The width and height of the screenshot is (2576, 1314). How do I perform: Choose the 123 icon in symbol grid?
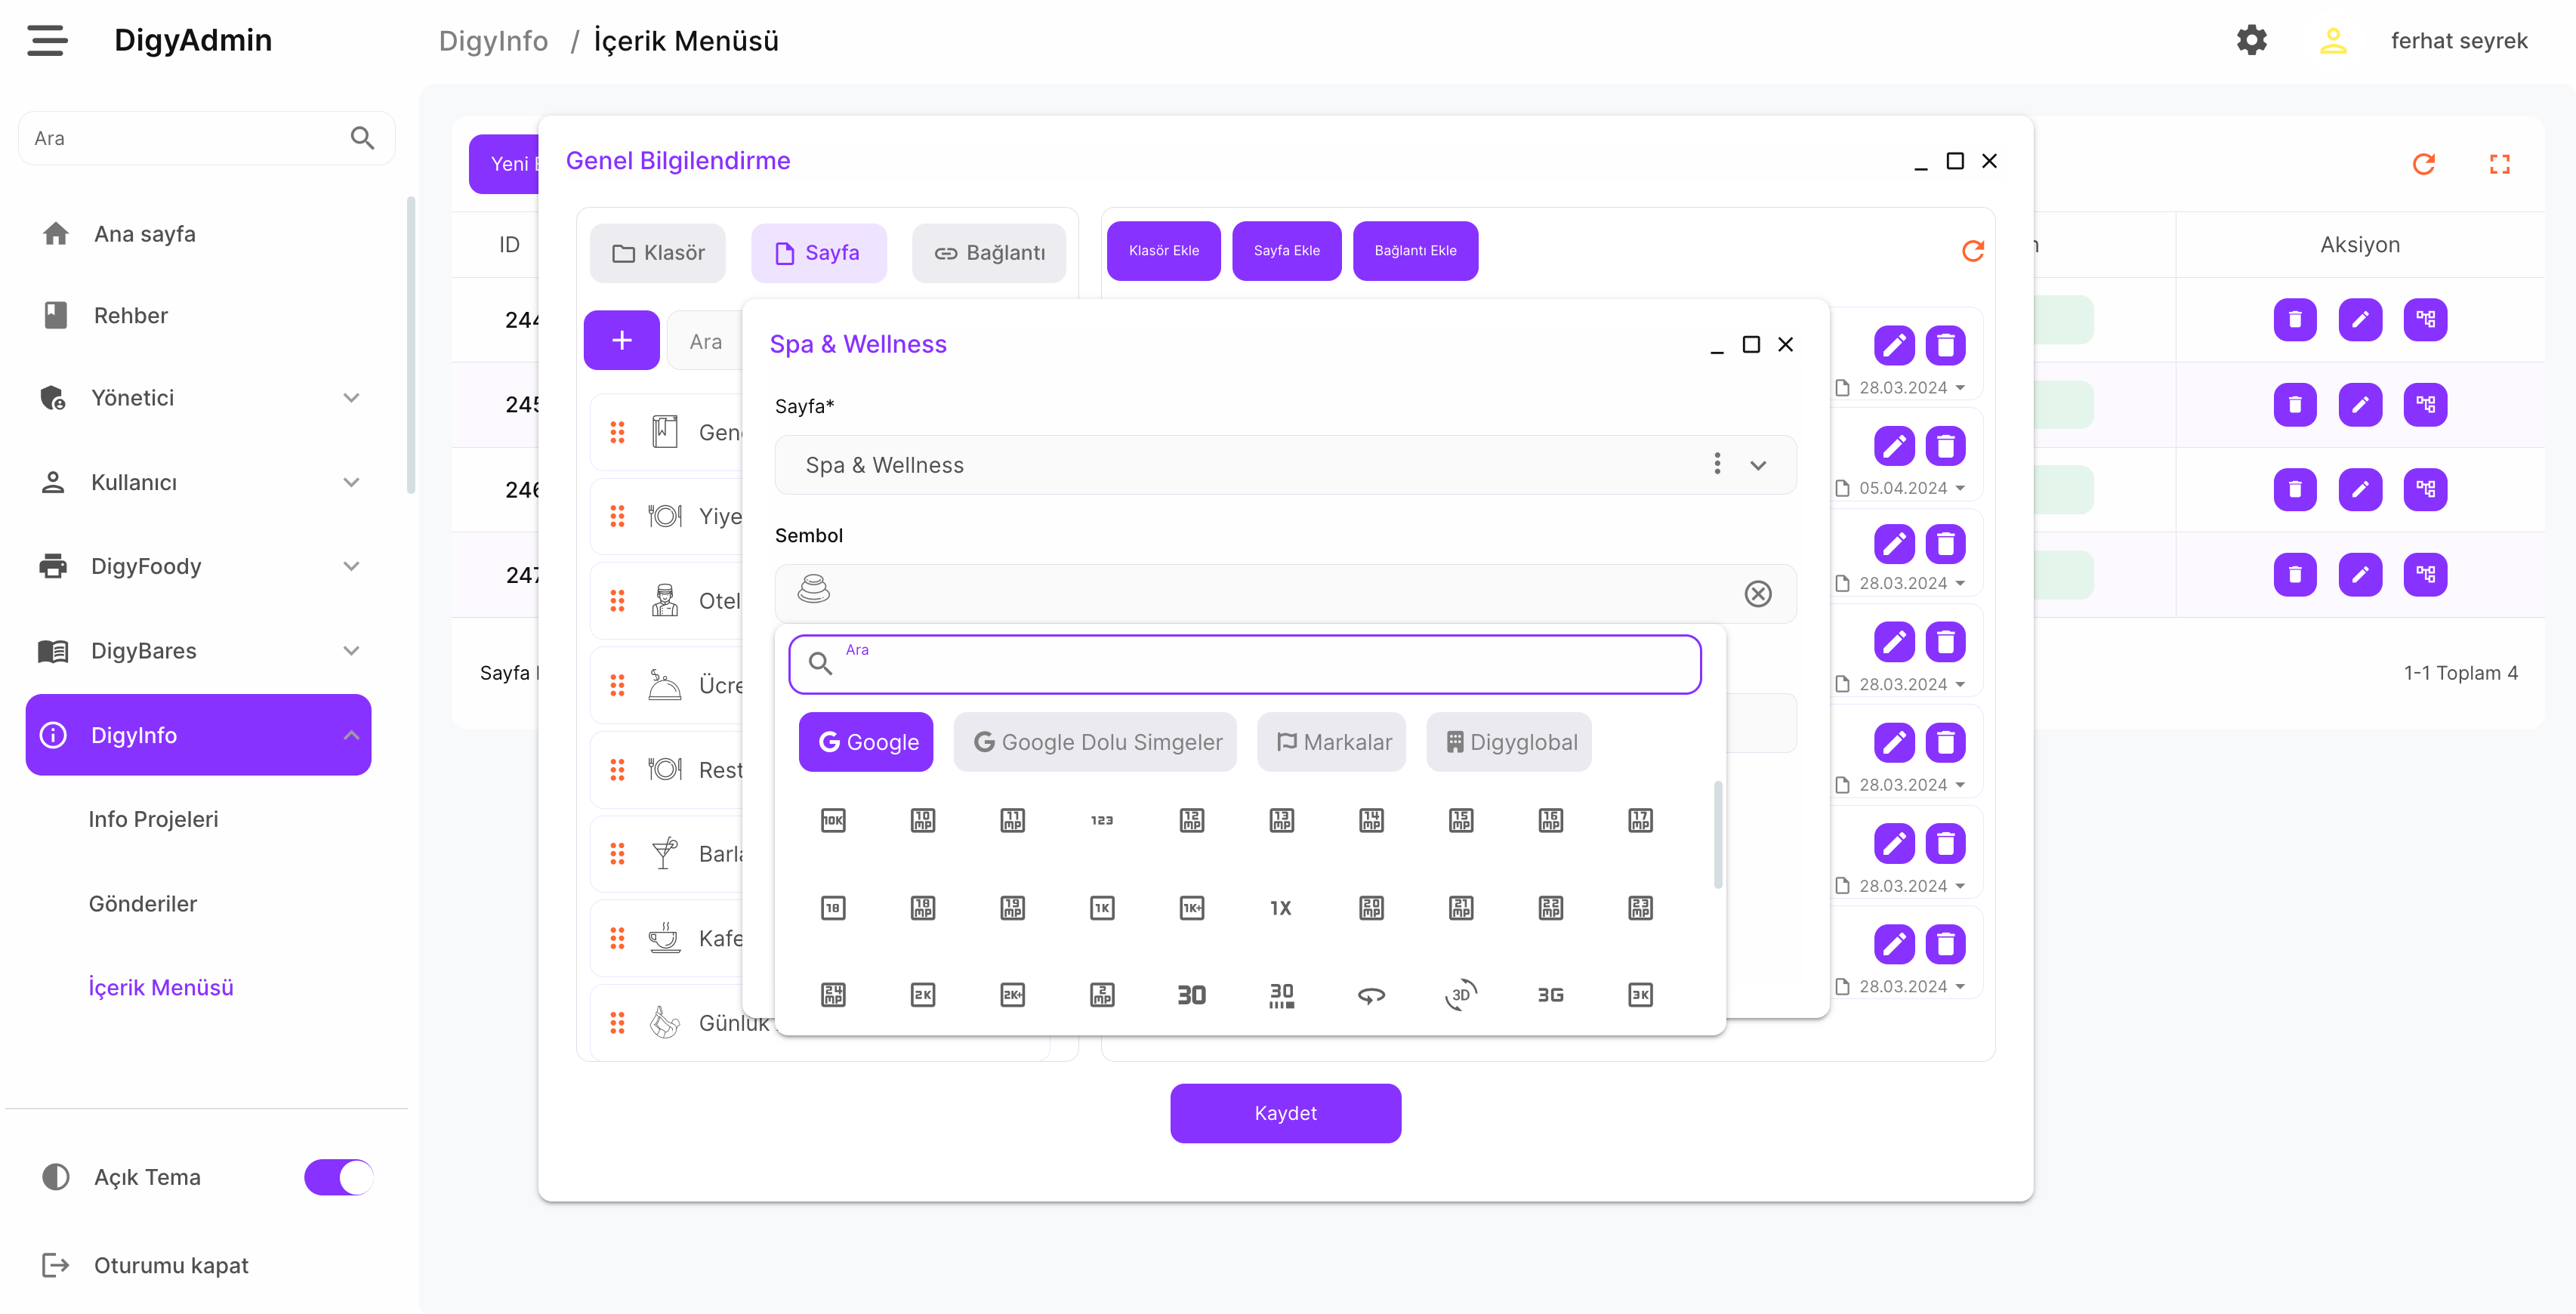[x=1102, y=820]
